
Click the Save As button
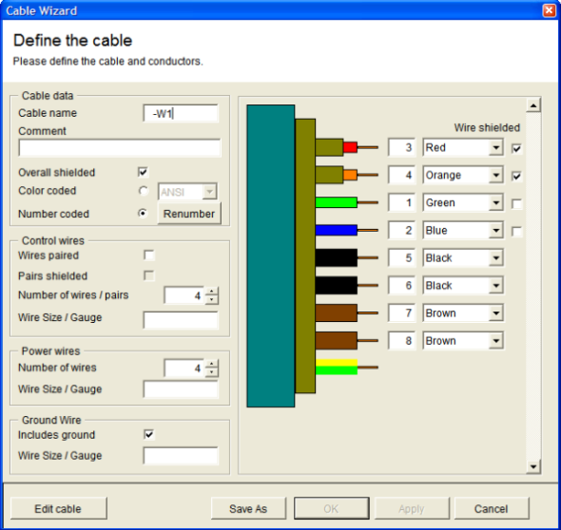pos(248,508)
